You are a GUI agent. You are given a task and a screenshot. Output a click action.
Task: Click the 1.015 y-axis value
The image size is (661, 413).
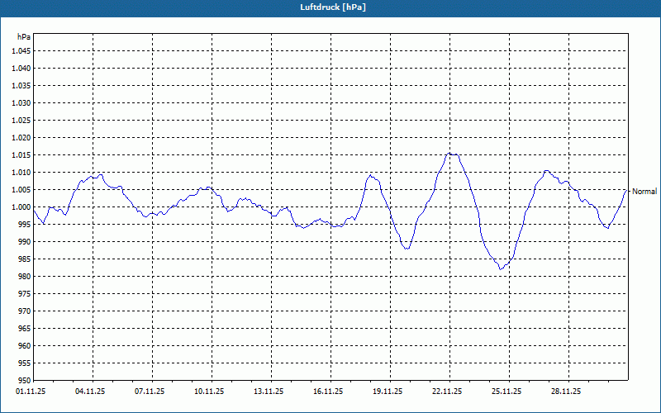tap(21, 155)
